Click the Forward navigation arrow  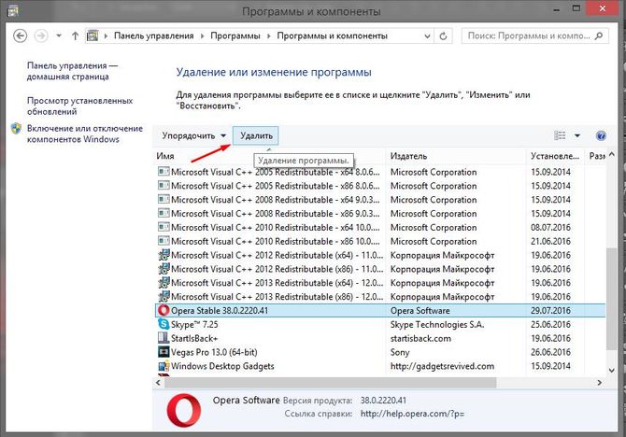pos(41,35)
